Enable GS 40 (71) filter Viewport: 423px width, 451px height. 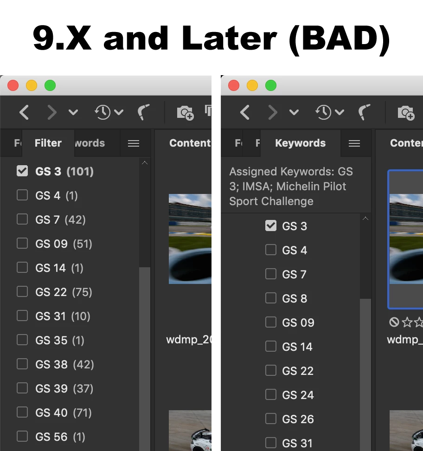(22, 412)
